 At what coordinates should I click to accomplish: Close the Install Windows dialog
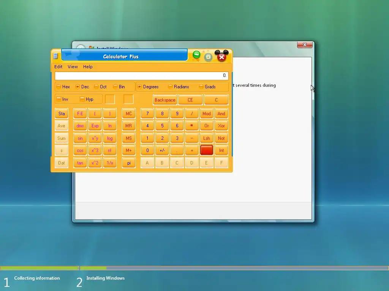tap(305, 45)
